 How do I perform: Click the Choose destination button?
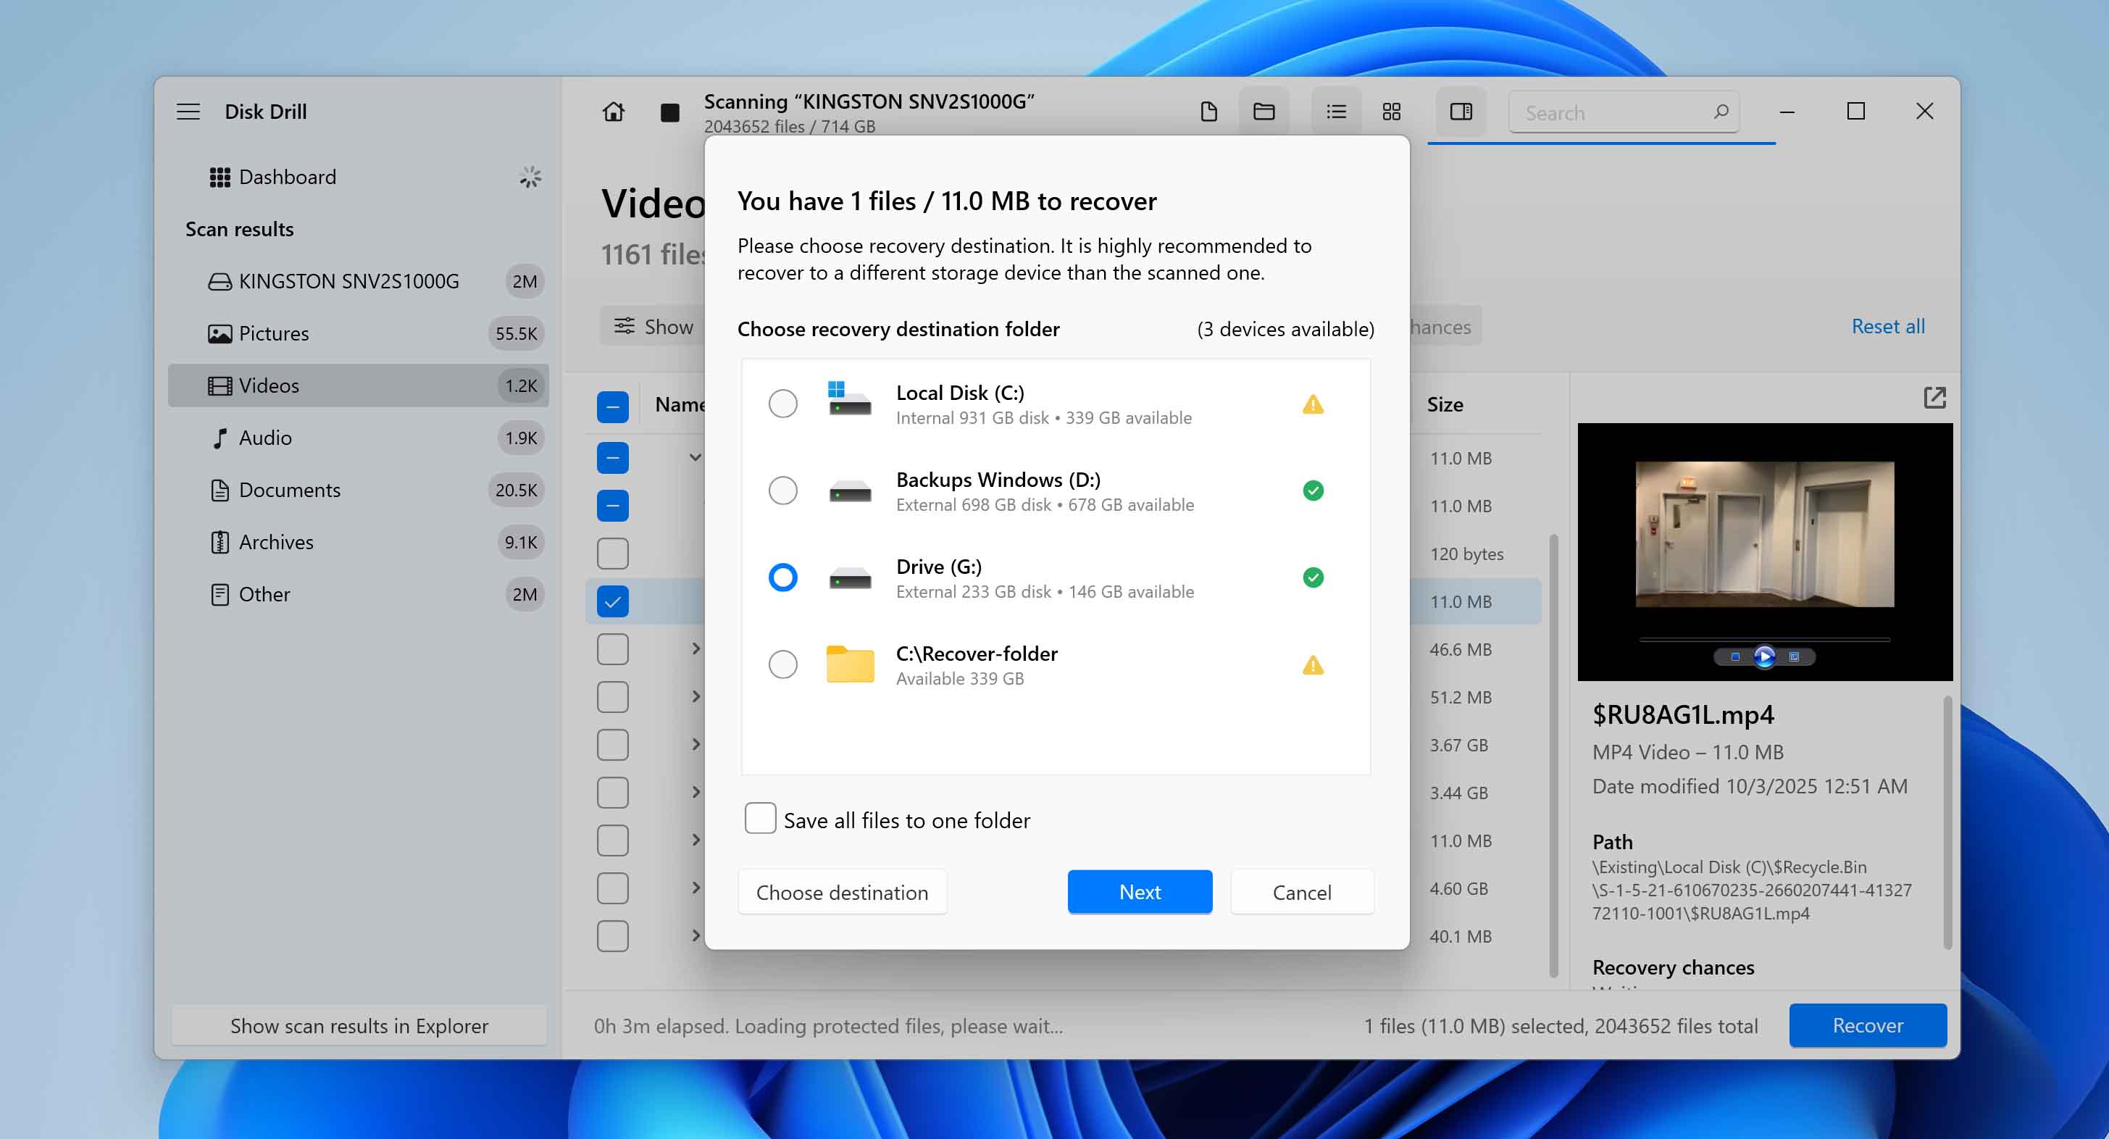click(842, 892)
